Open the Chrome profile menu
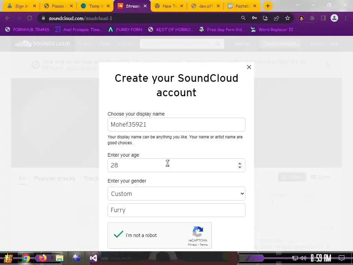This screenshot has width=353, height=265. click(334, 18)
